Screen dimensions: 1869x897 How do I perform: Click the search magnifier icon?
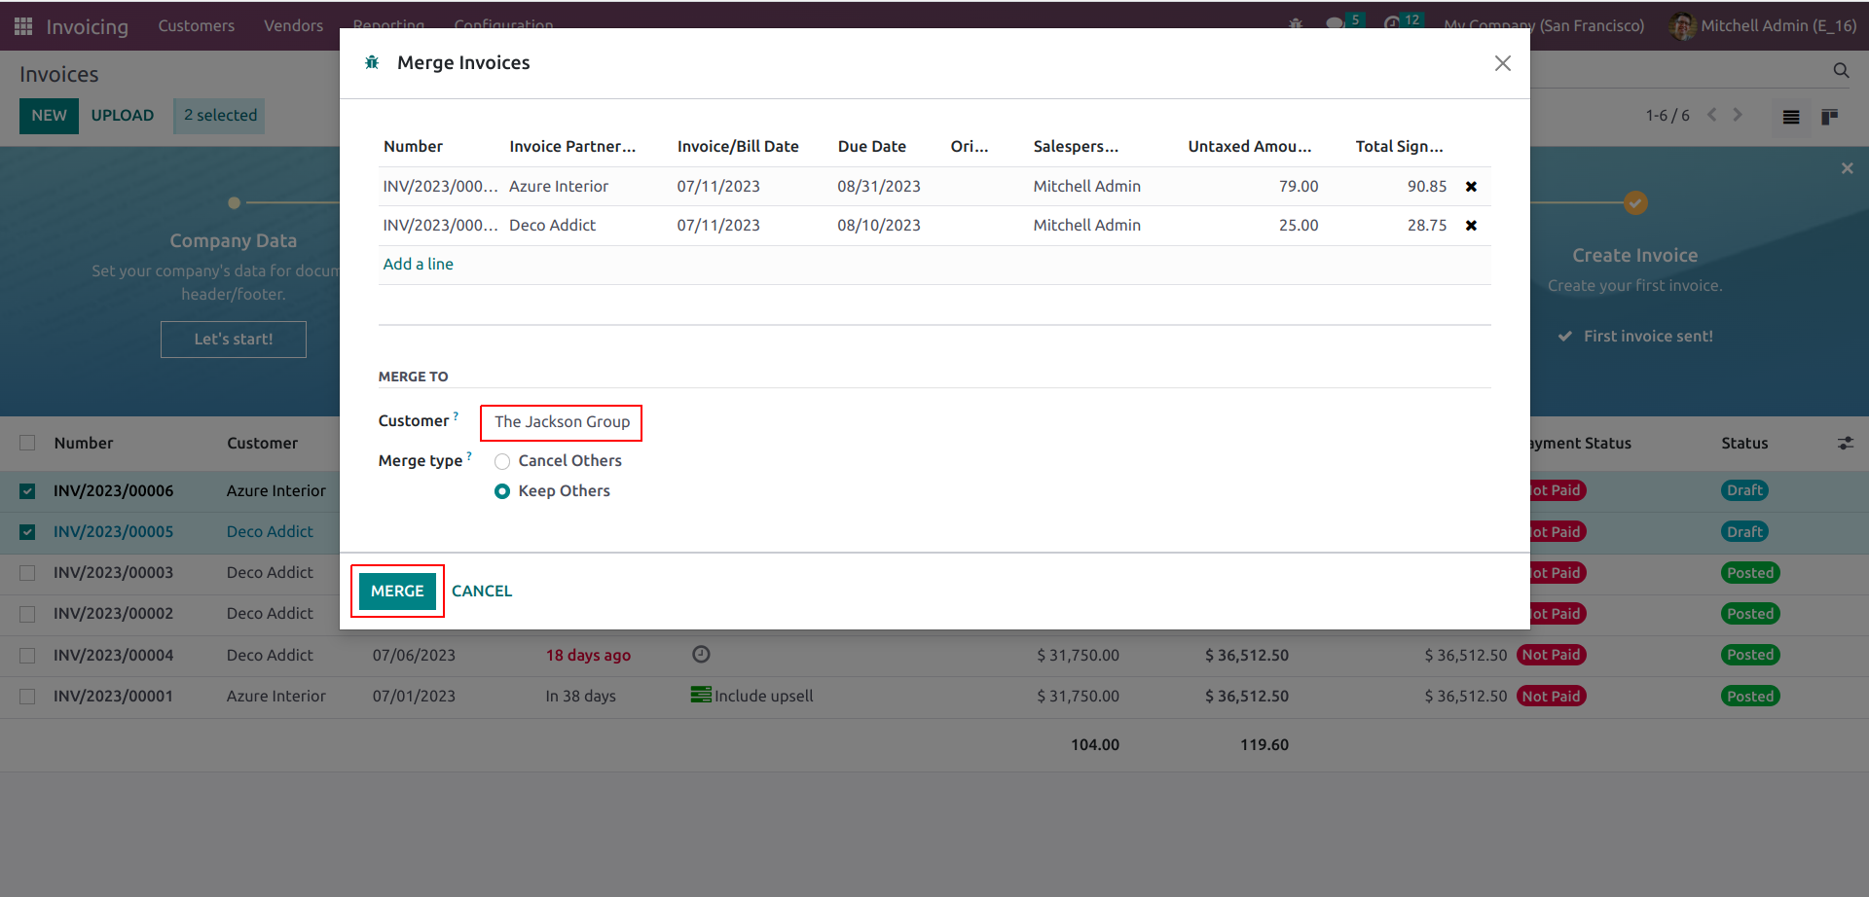point(1841,70)
